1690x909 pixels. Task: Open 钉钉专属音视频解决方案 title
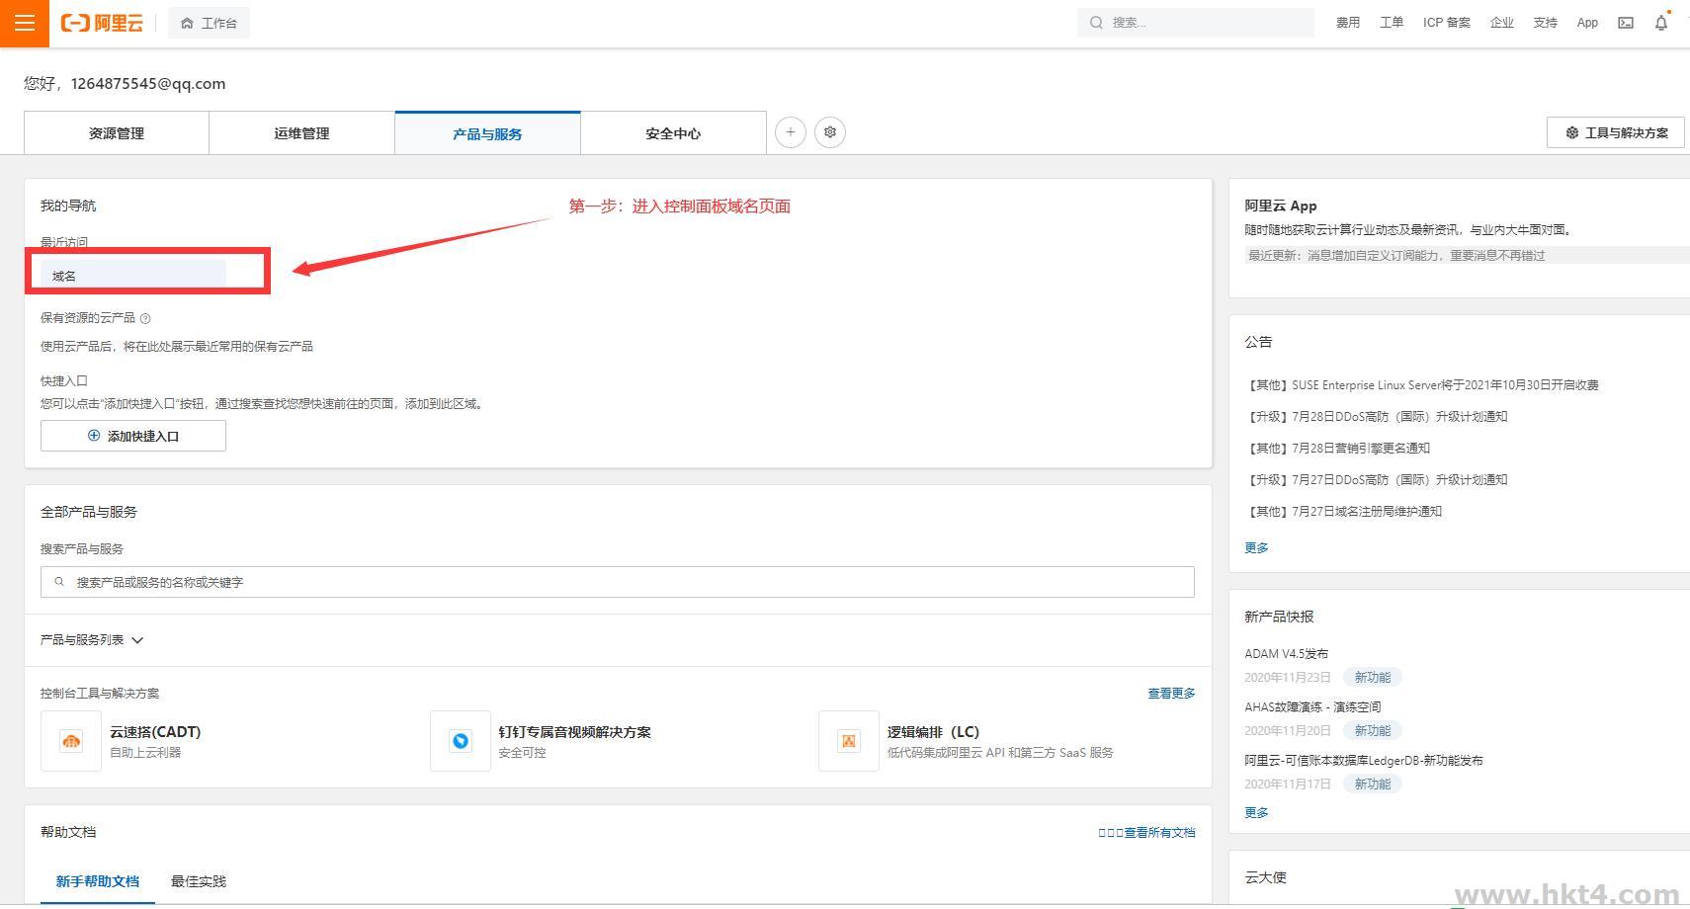coord(574,732)
